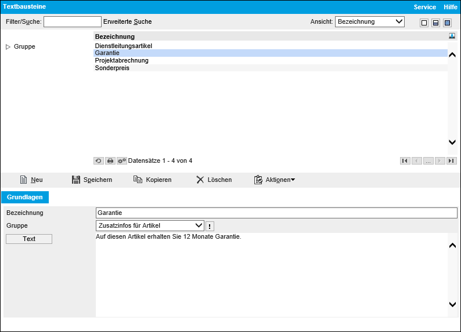This screenshot has height=332, width=461.
Task: Click the Speichern button
Action: point(92,180)
